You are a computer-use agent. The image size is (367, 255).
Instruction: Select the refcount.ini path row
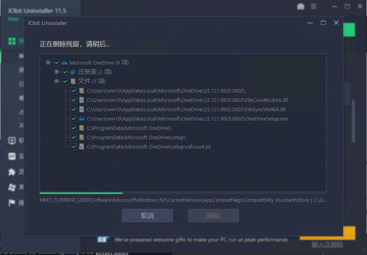pos(149,147)
